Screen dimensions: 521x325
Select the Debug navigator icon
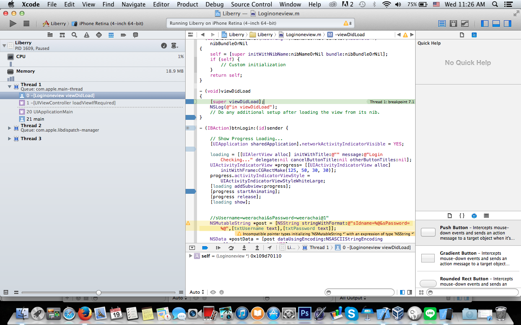tap(111, 35)
